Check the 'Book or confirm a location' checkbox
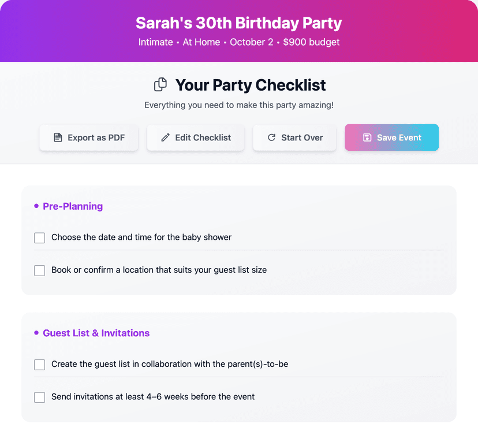This screenshot has height=431, width=478. pos(39,270)
